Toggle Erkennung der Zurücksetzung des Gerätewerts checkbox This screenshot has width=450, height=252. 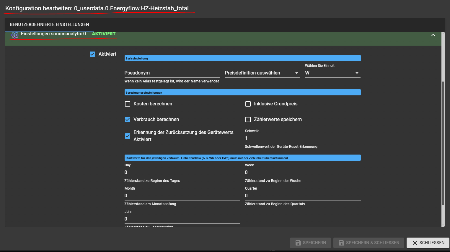[128, 136]
